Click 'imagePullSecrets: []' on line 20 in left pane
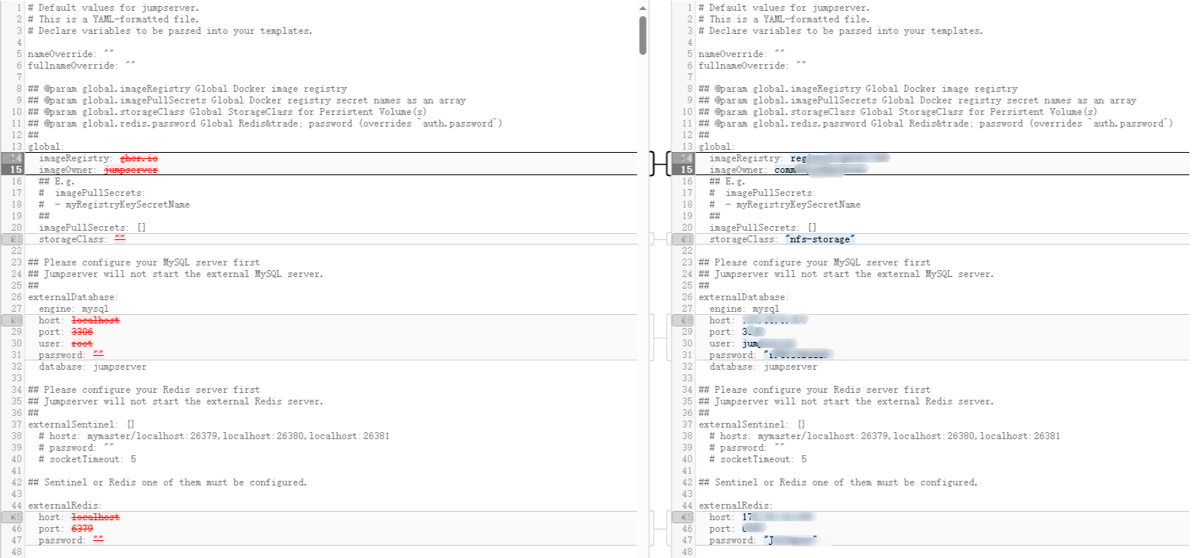 pyautogui.click(x=93, y=228)
